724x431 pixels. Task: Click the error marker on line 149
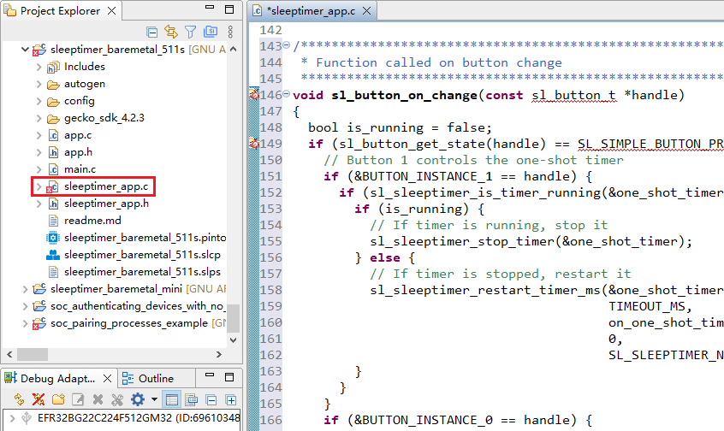point(253,144)
